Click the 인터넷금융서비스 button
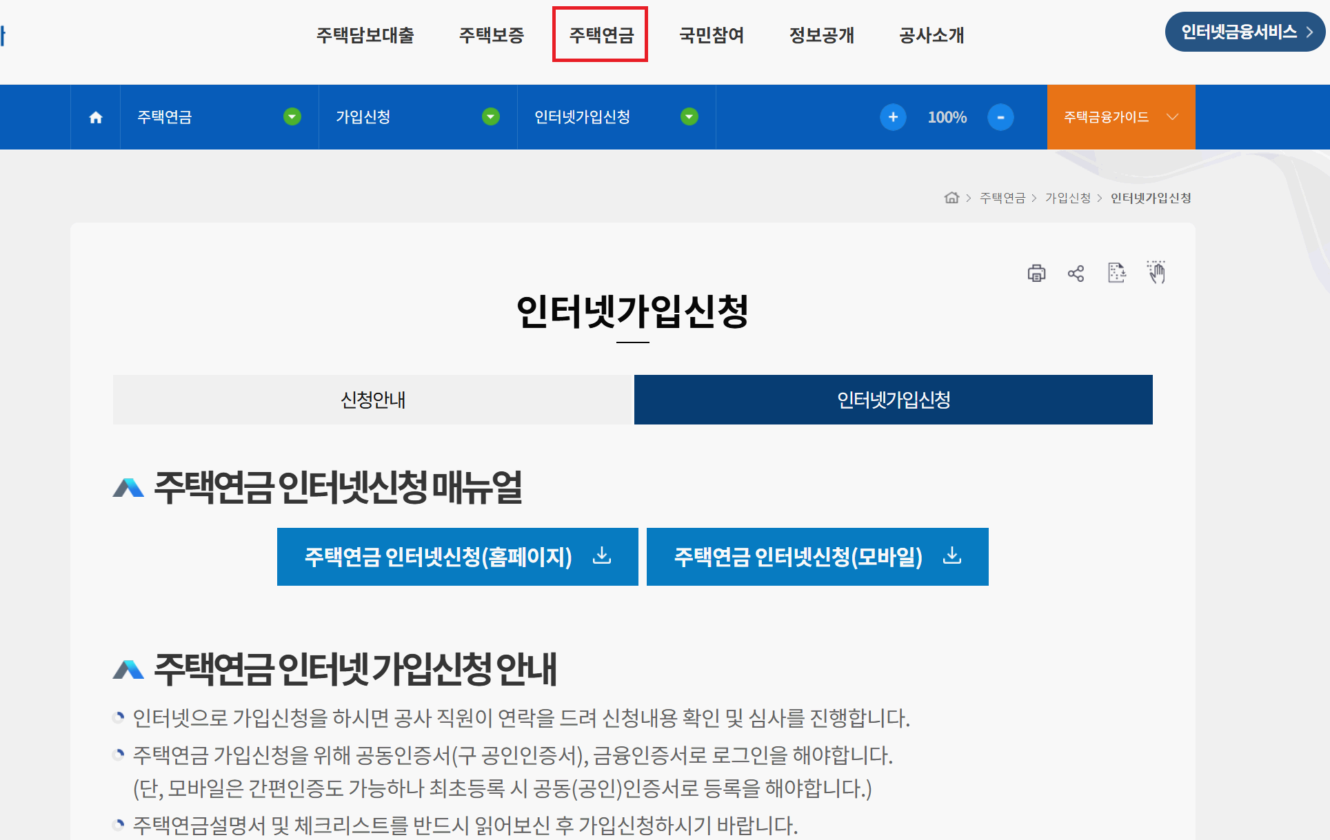 coord(1244,31)
